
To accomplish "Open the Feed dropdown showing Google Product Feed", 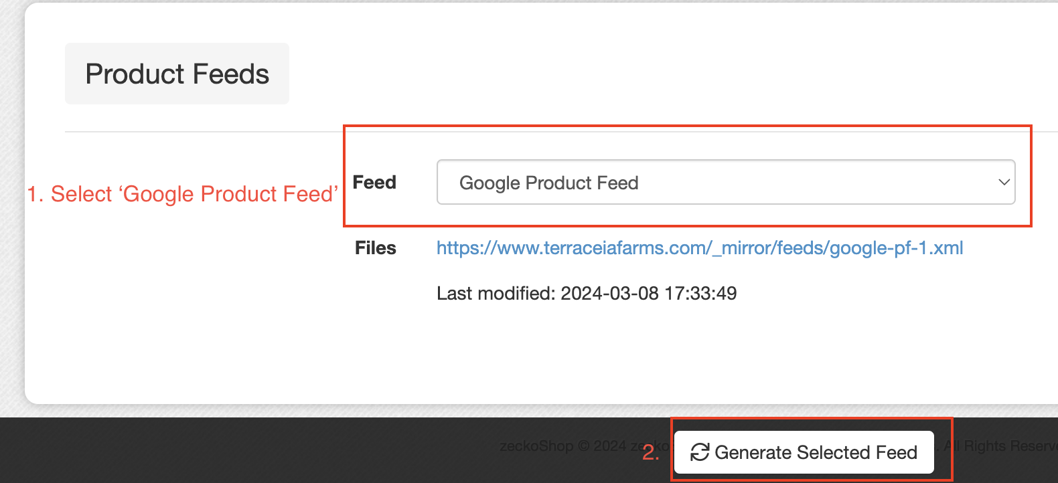I will (726, 182).
